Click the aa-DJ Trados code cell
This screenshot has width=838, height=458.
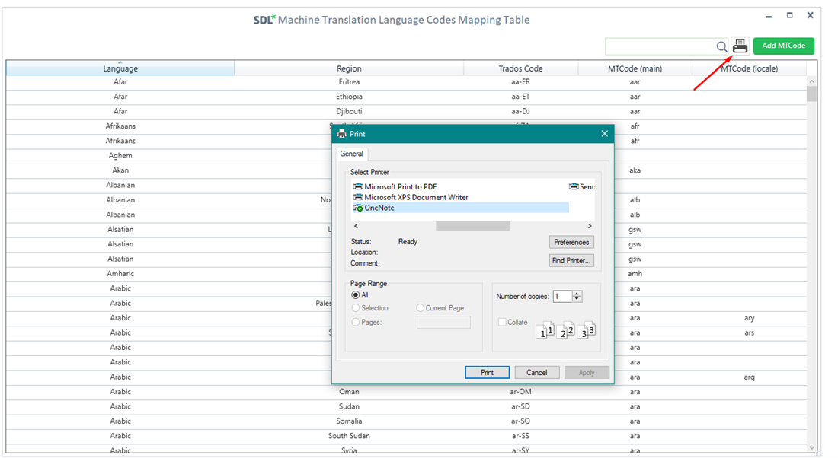[520, 112]
